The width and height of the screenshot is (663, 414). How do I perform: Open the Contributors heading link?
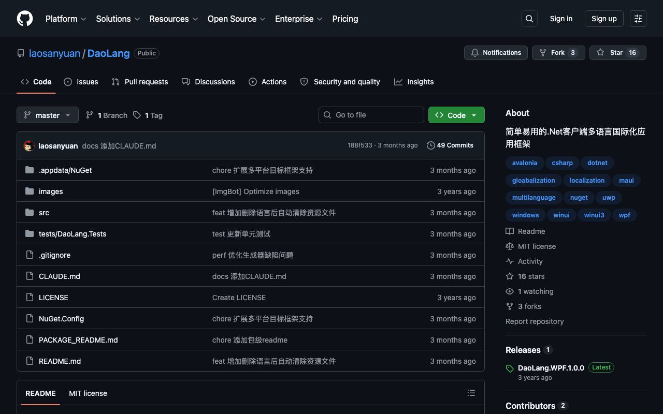coord(537,406)
